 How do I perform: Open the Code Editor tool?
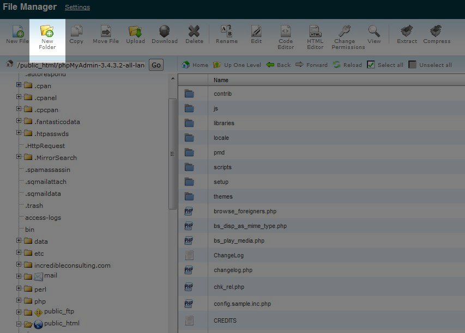pos(286,31)
